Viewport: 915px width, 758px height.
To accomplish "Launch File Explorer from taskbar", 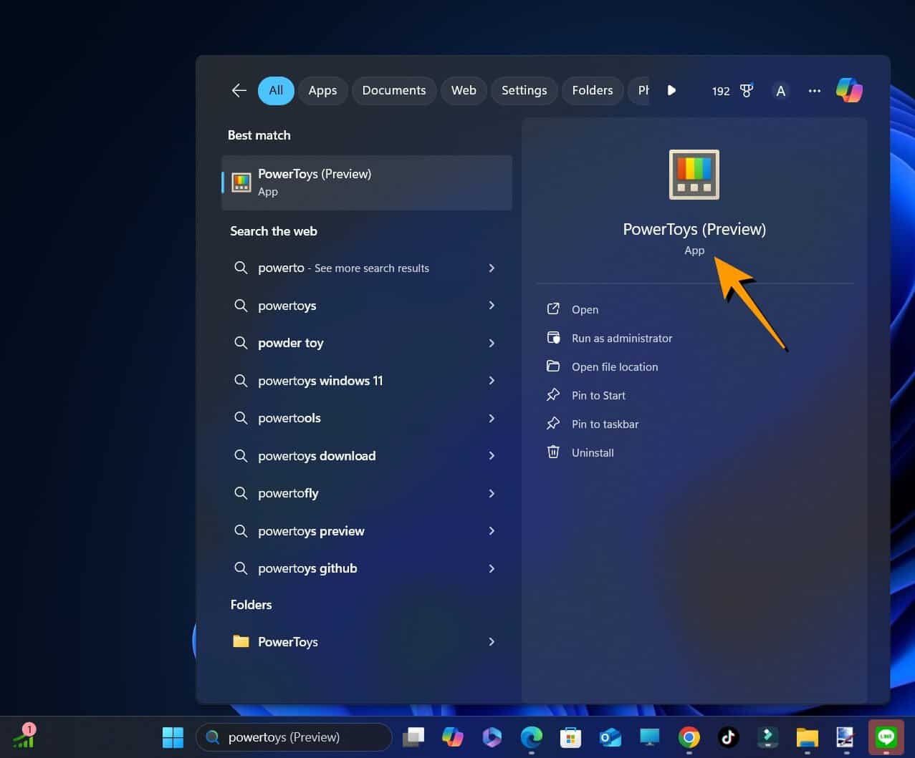I will [x=807, y=737].
